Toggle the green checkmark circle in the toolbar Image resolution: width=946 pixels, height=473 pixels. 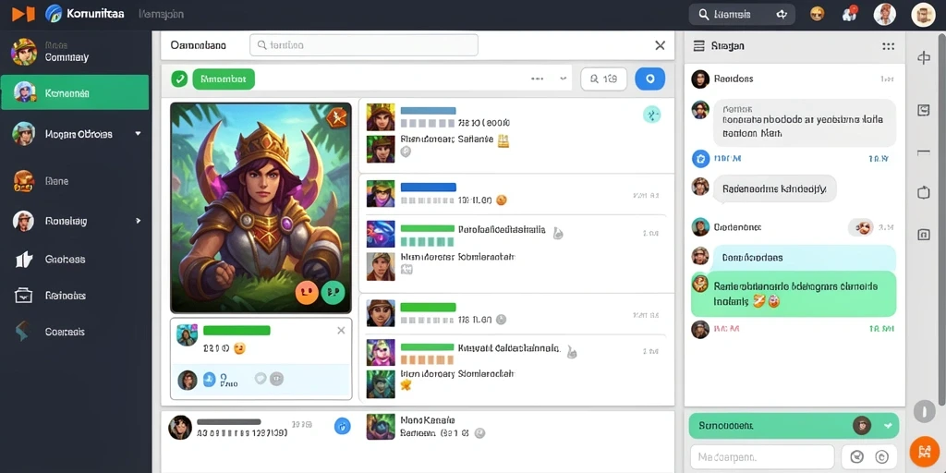click(179, 79)
